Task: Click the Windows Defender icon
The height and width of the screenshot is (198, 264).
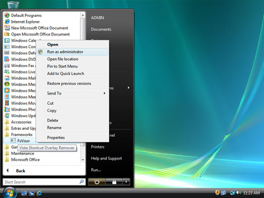Action: point(7,53)
